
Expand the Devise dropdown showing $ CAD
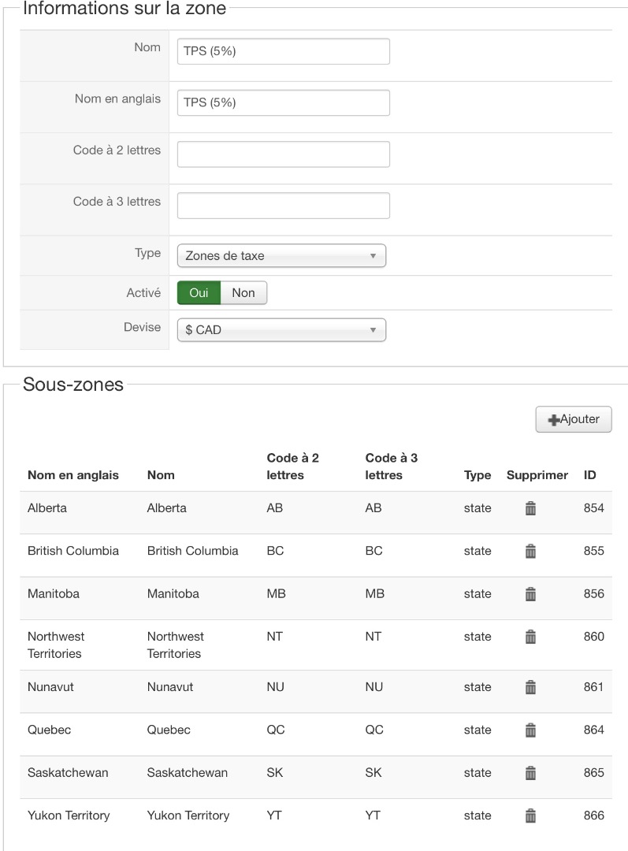(x=281, y=330)
